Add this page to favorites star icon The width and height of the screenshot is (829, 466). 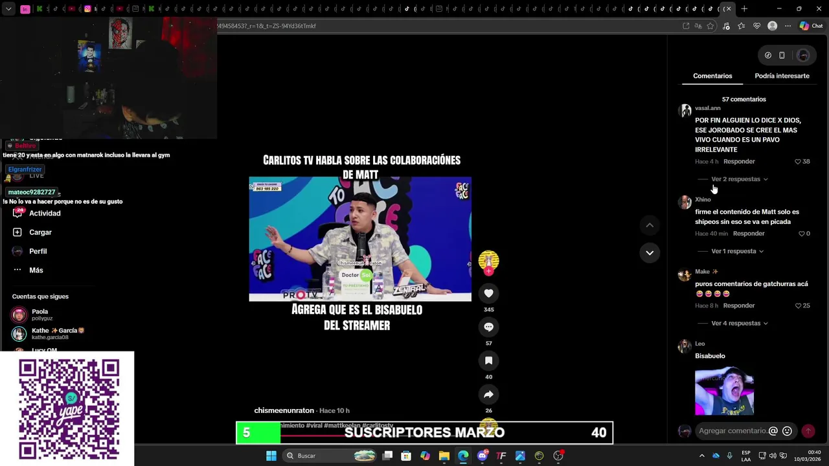coord(710,26)
